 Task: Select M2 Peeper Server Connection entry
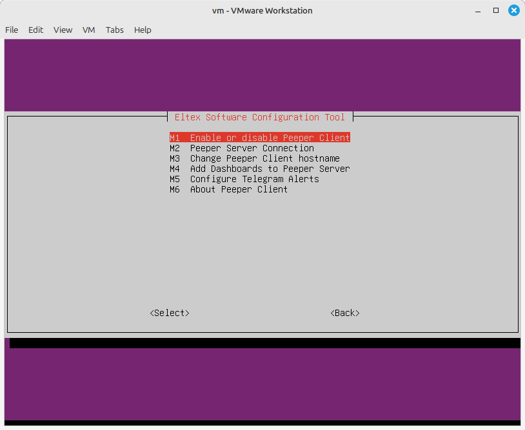242,148
